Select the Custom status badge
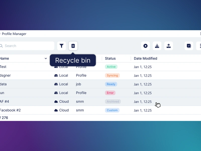The image size is (201, 151). [x=112, y=110]
